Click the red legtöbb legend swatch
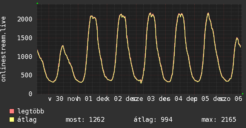Image resolution: width=246 pixels, height=128 pixels. [x=12, y=112]
